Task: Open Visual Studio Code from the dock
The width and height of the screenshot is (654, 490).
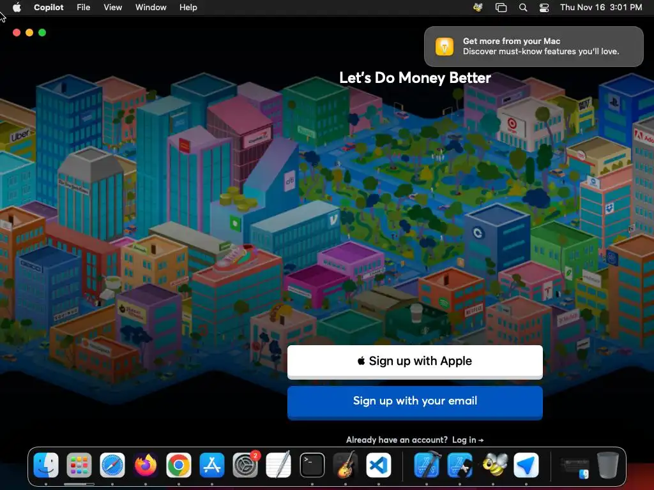Action: pyautogui.click(x=379, y=464)
